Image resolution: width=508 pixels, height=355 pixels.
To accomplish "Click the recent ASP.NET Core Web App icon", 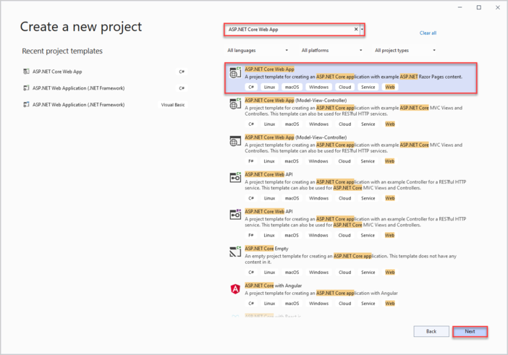I will pyautogui.click(x=26, y=72).
